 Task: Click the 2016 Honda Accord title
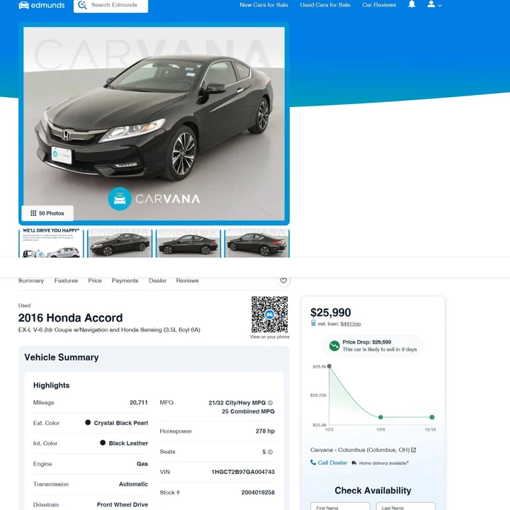point(70,318)
